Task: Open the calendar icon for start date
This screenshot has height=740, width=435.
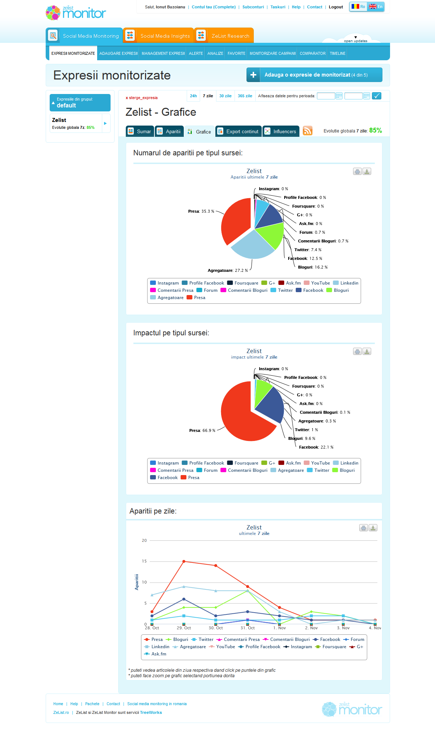Action: pos(339,96)
